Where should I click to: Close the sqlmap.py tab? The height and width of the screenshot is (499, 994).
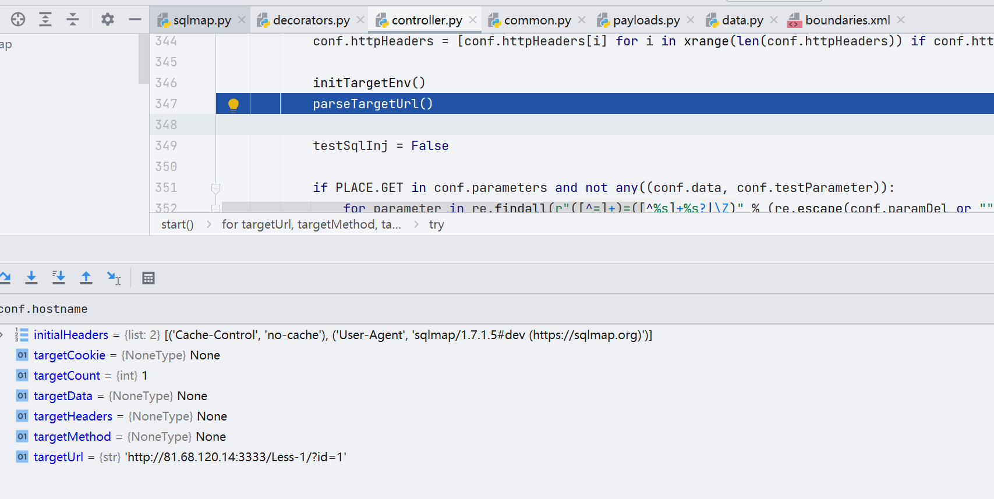point(242,20)
